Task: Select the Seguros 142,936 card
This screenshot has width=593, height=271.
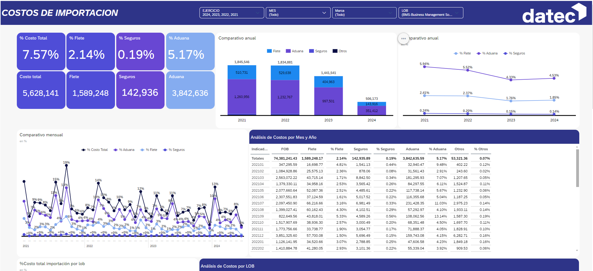Action: [x=140, y=90]
